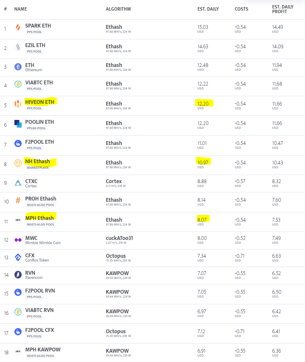Sort by the NAME column header
Screen dimensions: 305x362
tap(20, 9)
